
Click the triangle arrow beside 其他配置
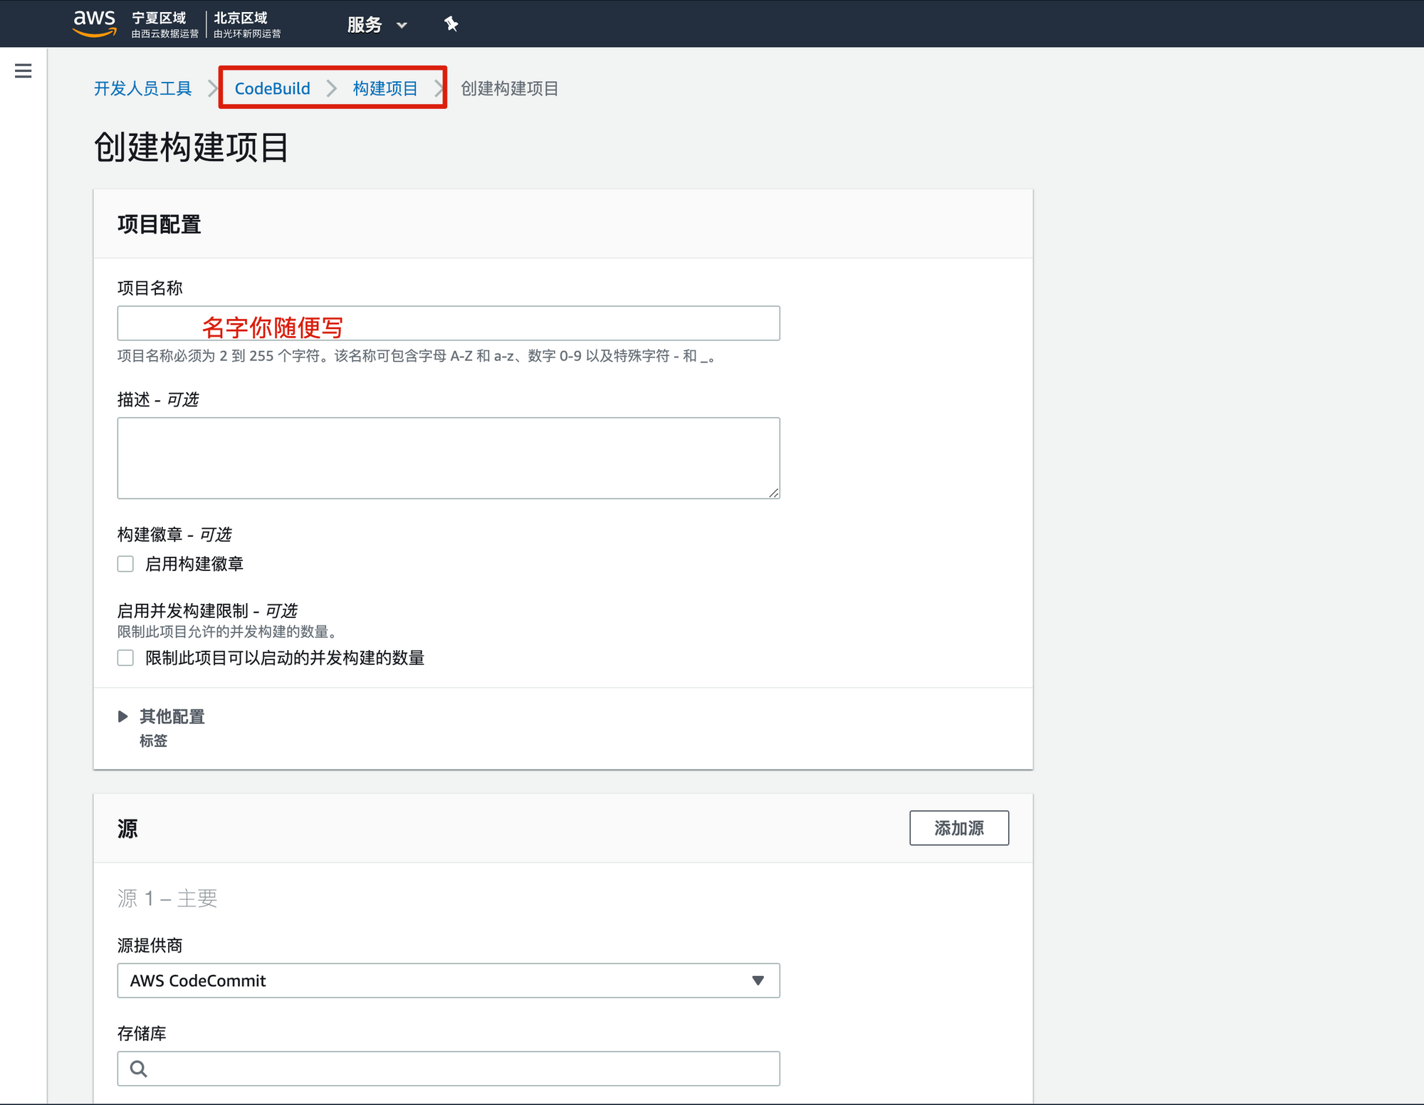[122, 716]
